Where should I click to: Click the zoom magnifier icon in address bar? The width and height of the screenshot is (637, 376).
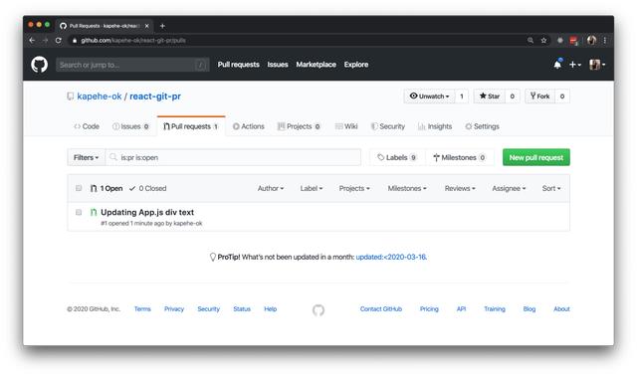(x=531, y=40)
